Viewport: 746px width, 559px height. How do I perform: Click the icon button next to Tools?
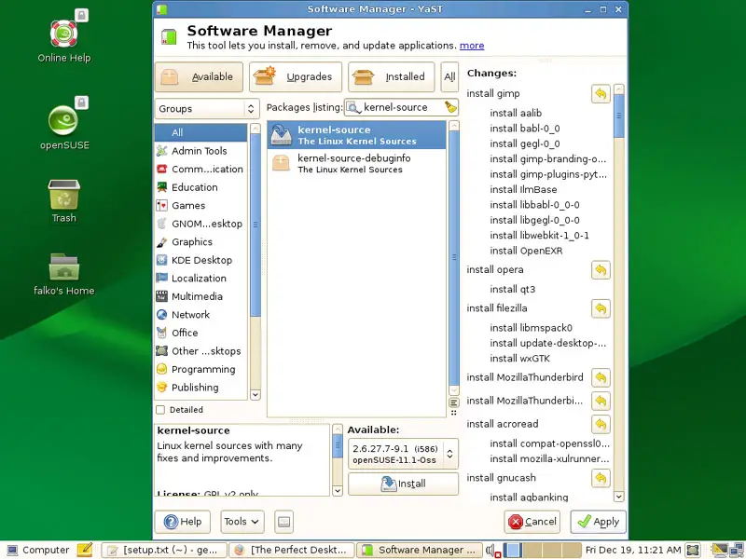284,522
